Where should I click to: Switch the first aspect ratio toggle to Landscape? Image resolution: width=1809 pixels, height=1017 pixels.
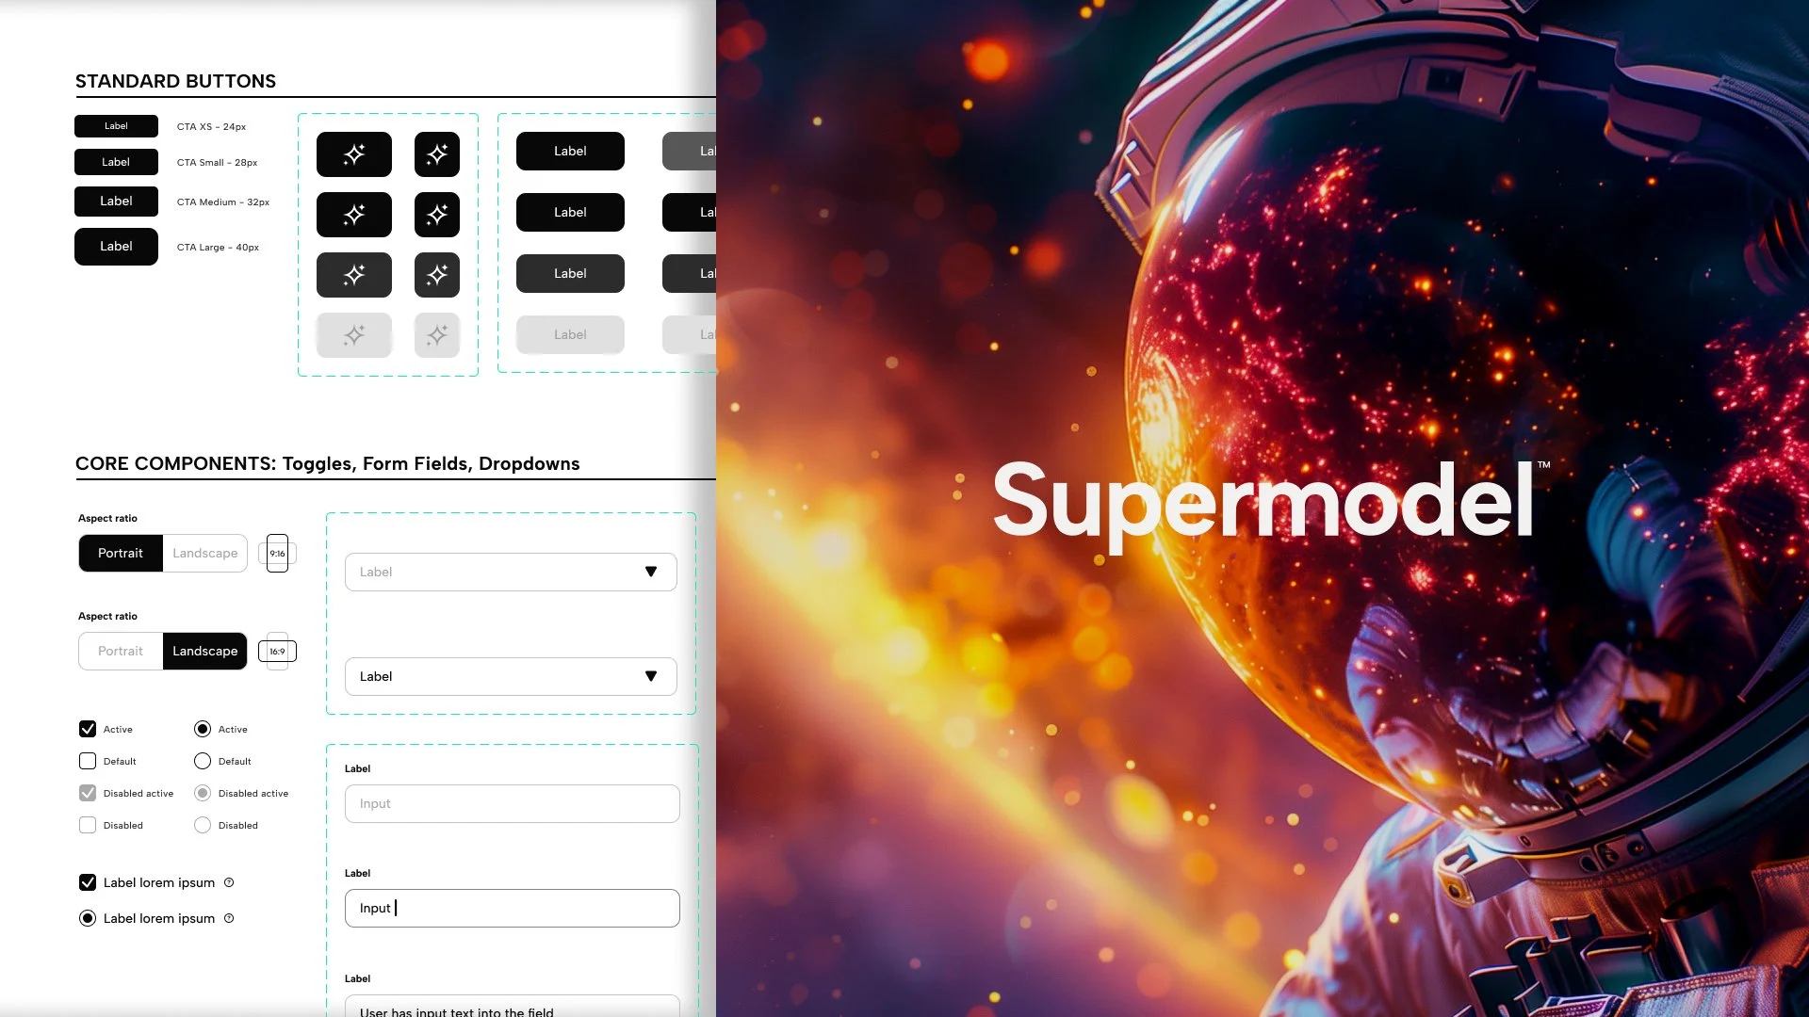pos(204,553)
